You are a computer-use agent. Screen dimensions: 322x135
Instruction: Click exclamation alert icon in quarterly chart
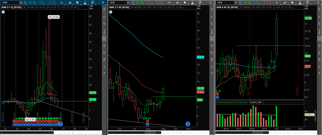pos(3,12)
